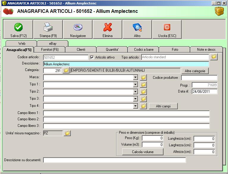Click the Tipo articolo field Articolo standard

(175, 57)
